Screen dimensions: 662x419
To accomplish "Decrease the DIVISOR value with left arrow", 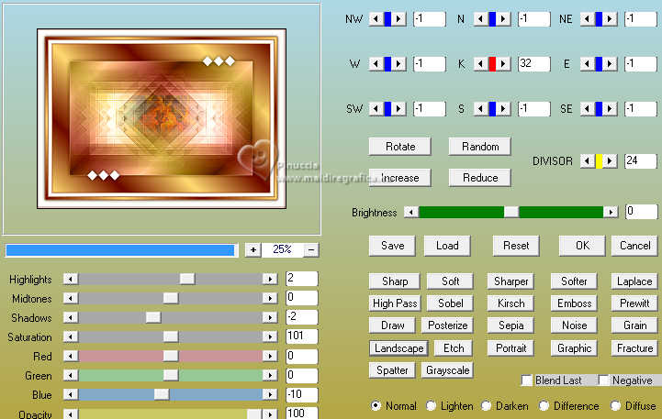I will tap(588, 161).
